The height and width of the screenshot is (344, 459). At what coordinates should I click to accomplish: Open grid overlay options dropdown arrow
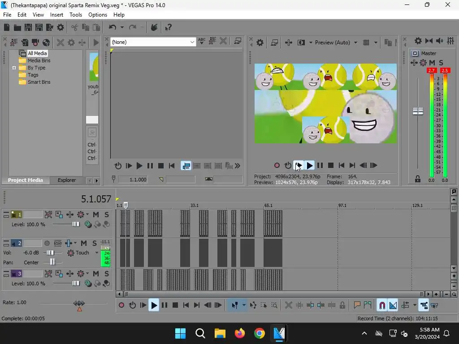click(x=376, y=43)
